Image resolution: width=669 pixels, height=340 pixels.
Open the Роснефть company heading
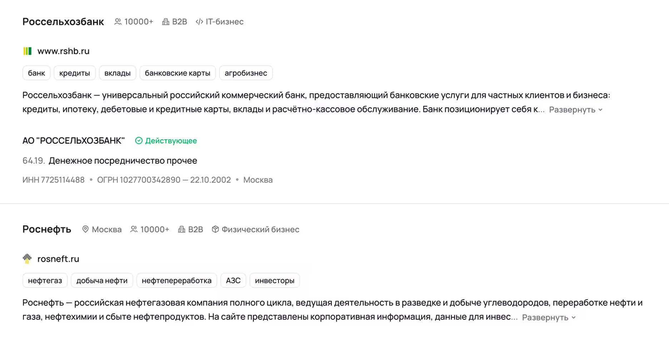tap(47, 229)
